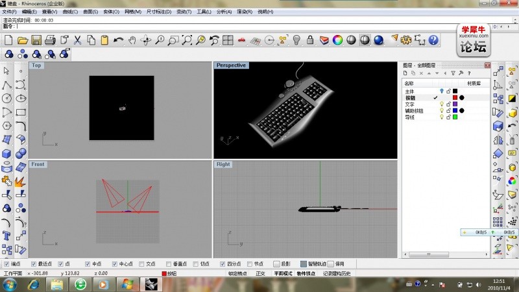Save the model with the floppy disk icon
The height and width of the screenshot is (292, 519).
click(x=36, y=40)
